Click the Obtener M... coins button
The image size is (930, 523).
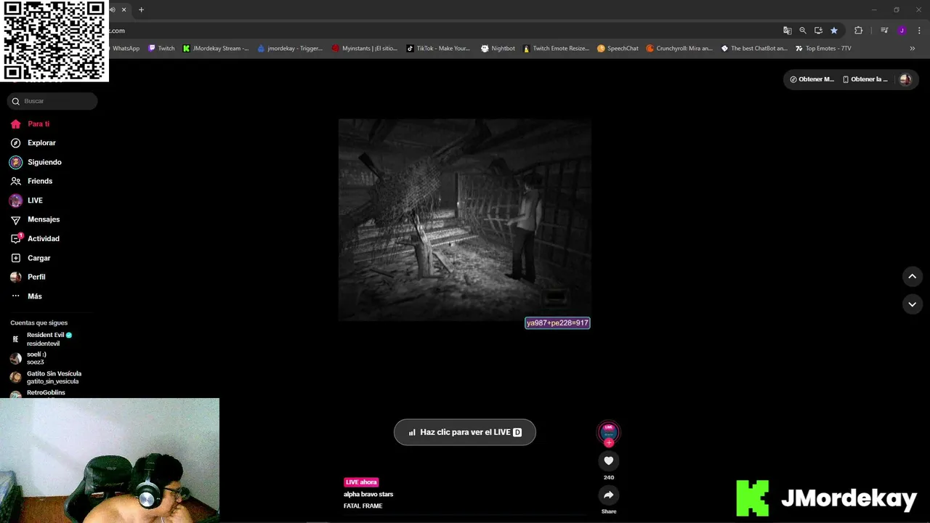[812, 79]
